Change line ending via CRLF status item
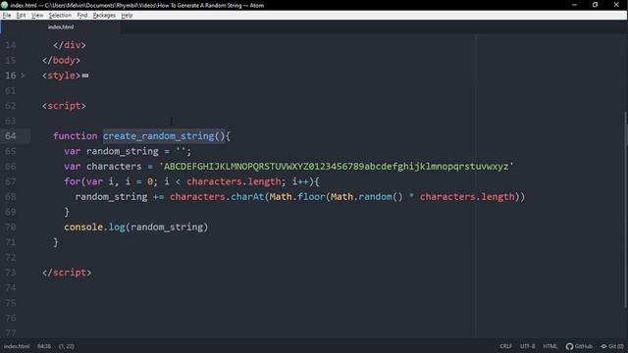 [x=505, y=346]
